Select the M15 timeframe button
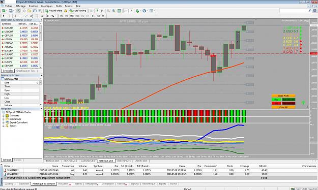 (x=72, y=16)
